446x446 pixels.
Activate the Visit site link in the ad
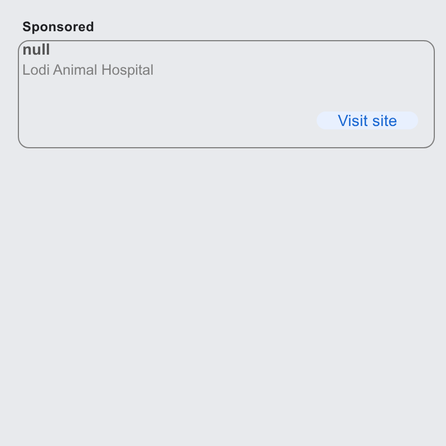367,120
